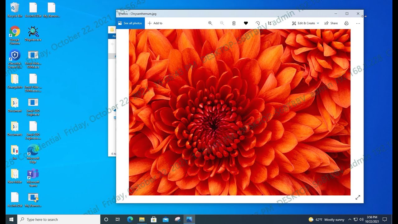398x224 pixels.
Task: Select Microsoft Teams desktop shortcut
Action: (x=33, y=178)
